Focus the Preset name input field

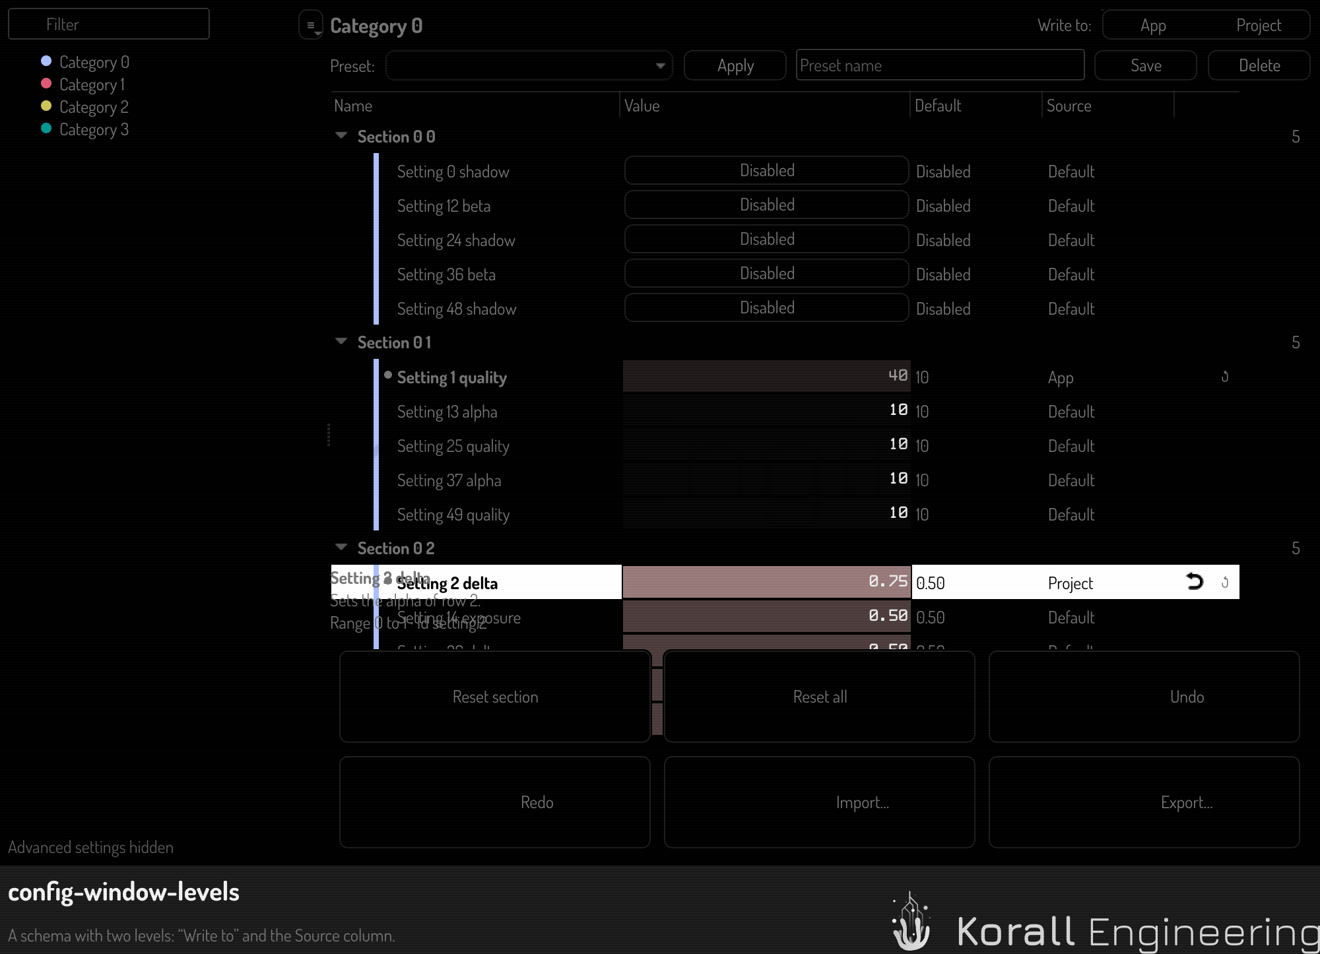click(940, 65)
